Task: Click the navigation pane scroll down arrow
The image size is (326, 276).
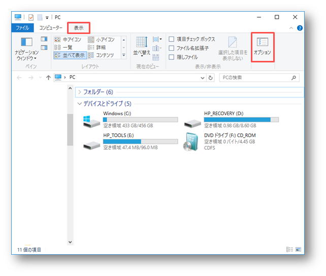Action: click(x=70, y=242)
